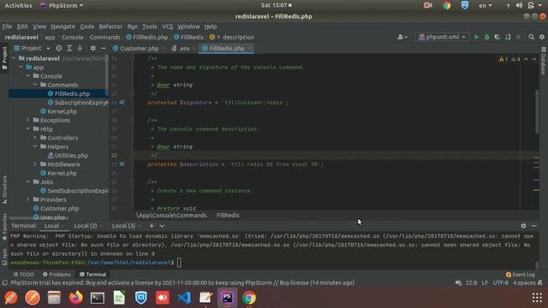548x308 pixels.
Task: Select Local (3) terminal tab
Action: pos(123,226)
